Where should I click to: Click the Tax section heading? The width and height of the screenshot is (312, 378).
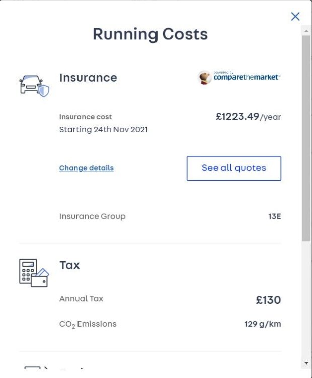(69, 265)
